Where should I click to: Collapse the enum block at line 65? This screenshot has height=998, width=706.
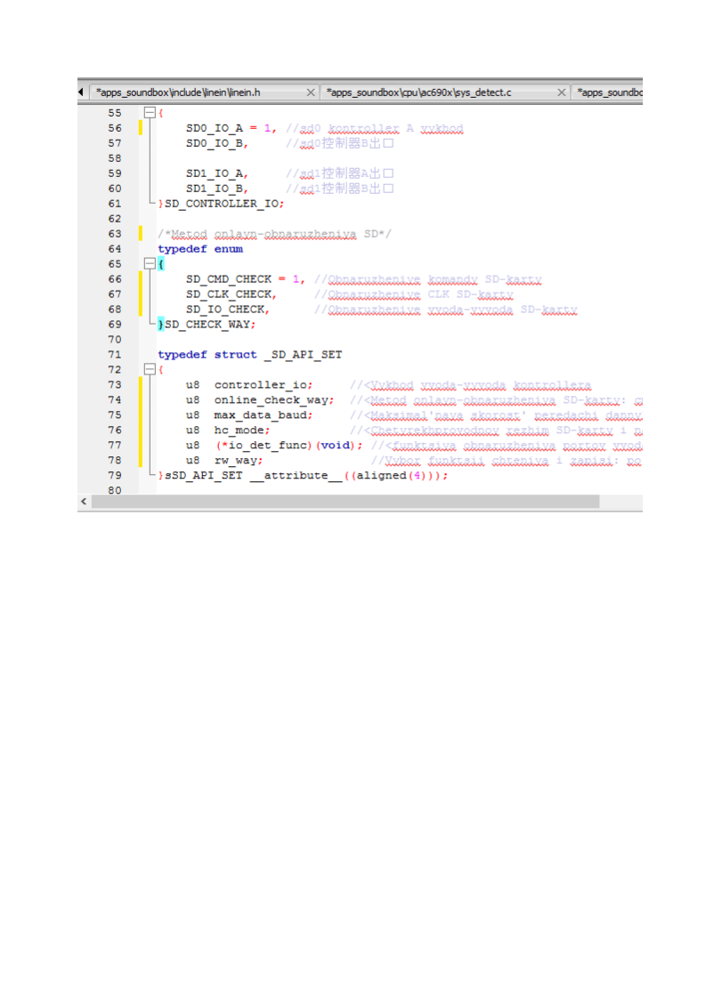point(150,263)
